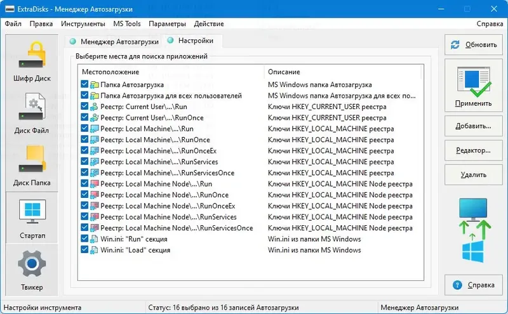Click the Обновить refresh button
This screenshot has width=508, height=314.
473,45
